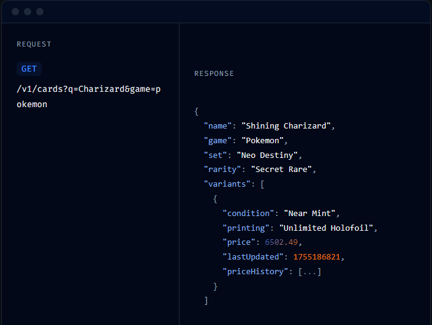The height and width of the screenshot is (325, 432).
Task: Click the "variants" key
Action: click(227, 184)
